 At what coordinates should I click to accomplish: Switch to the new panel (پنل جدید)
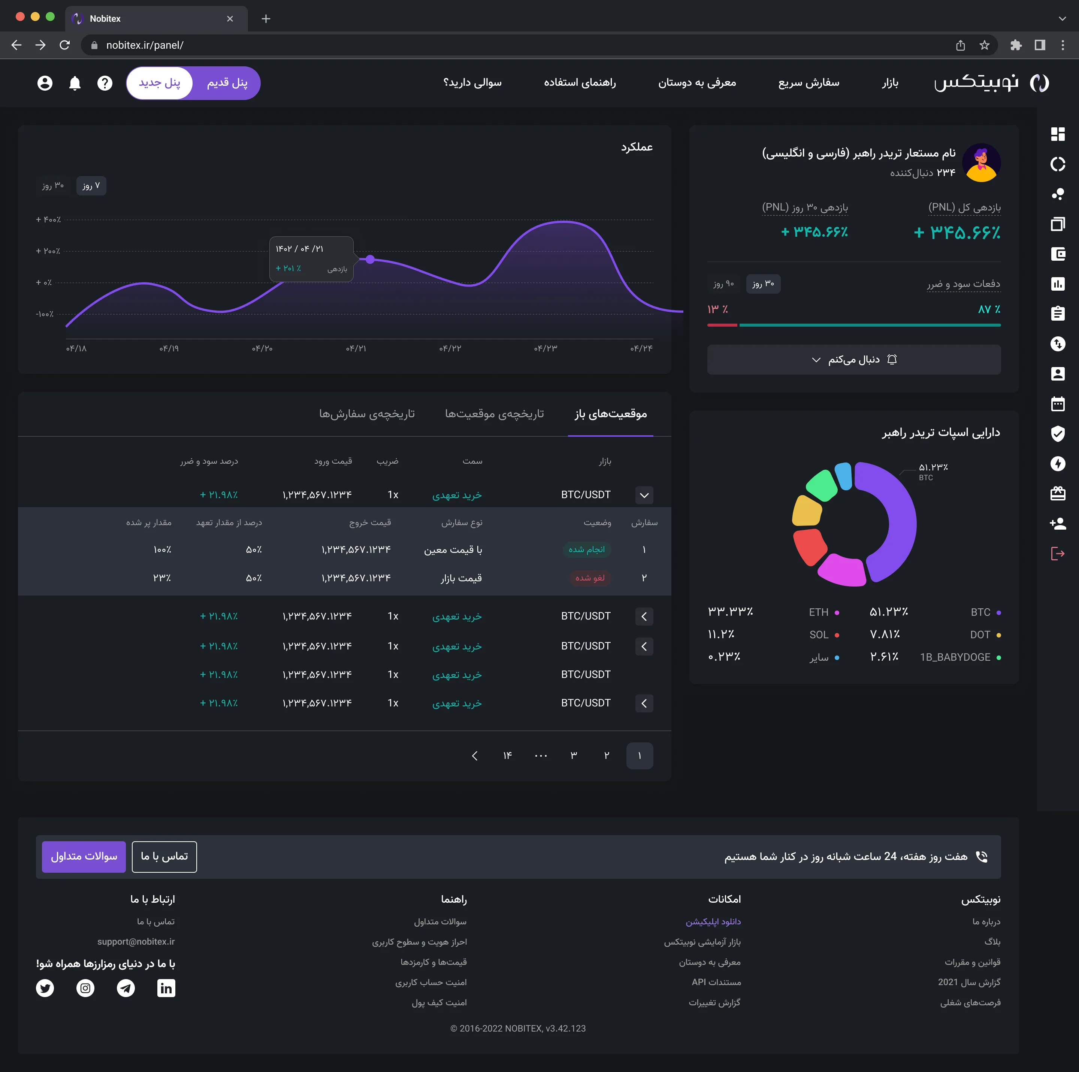160,83
